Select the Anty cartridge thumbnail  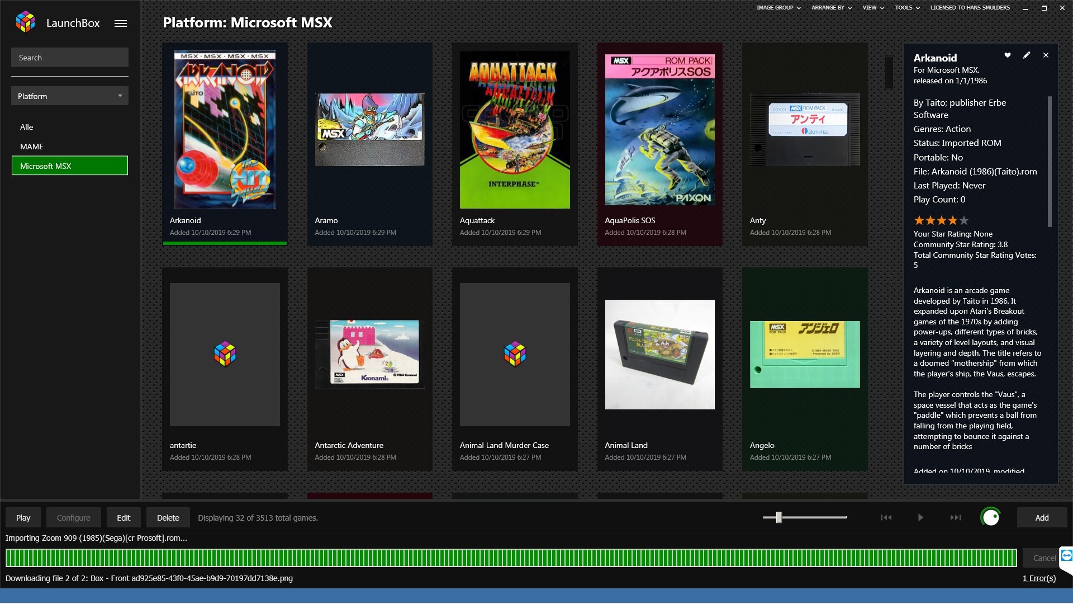click(x=805, y=129)
